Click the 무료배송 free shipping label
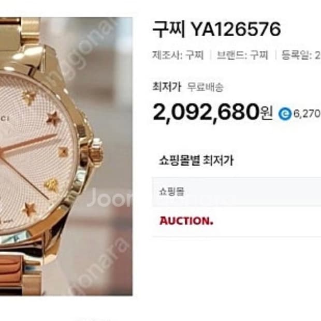 coord(205,87)
